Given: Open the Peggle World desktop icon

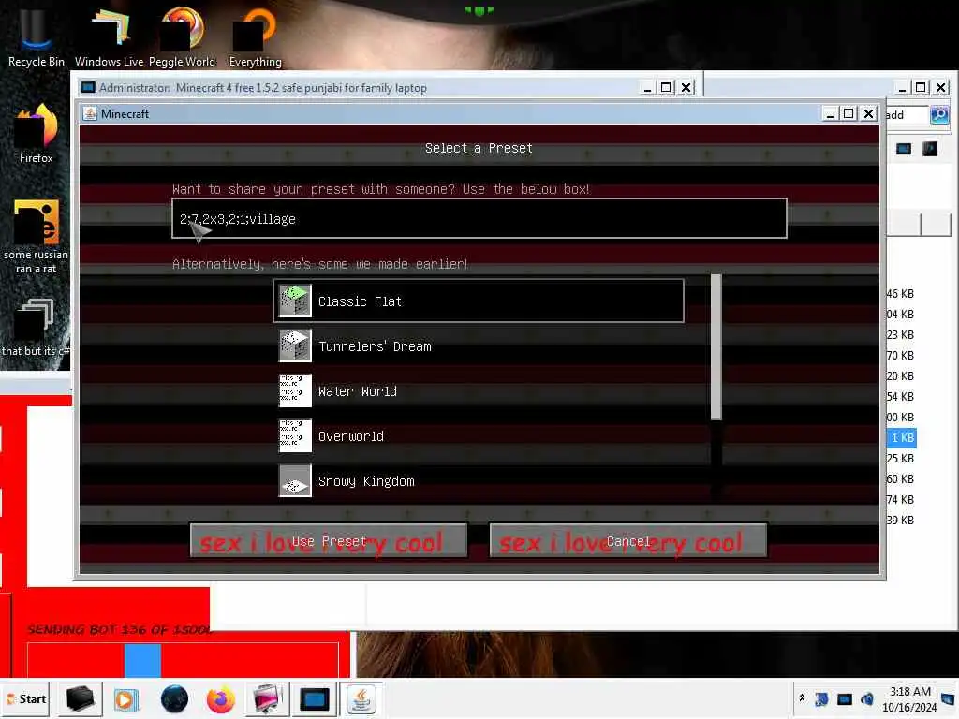Looking at the screenshot, I should [182, 37].
